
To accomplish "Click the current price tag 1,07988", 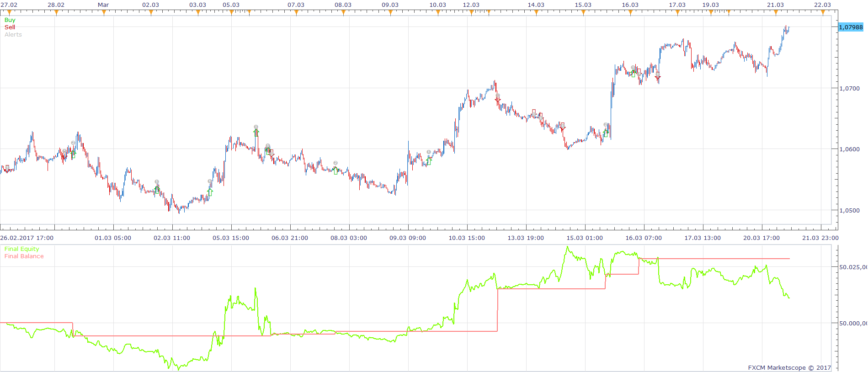I will click(851, 27).
